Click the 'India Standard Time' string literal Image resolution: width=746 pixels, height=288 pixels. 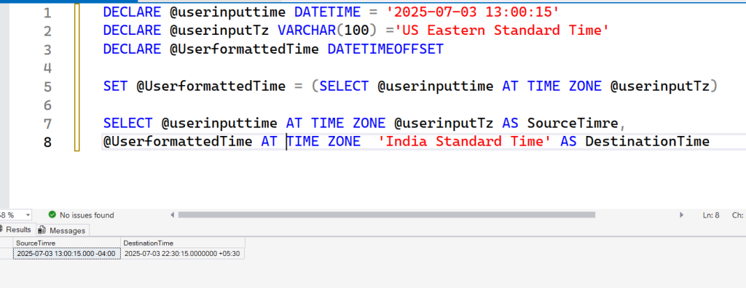[466, 142]
